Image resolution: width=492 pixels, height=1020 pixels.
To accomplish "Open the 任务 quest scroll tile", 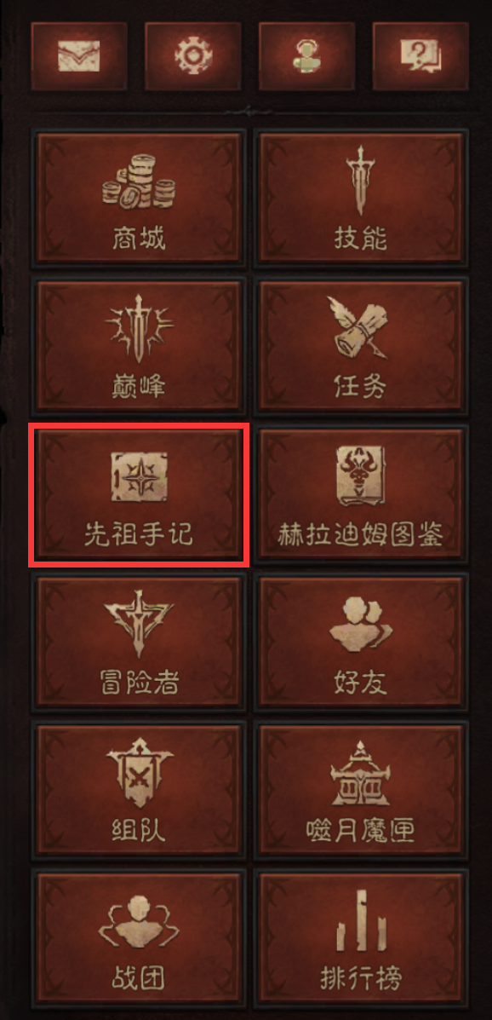I will 362,345.
